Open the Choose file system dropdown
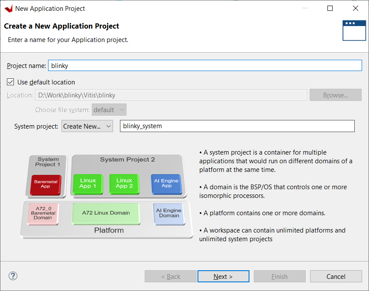 109,110
